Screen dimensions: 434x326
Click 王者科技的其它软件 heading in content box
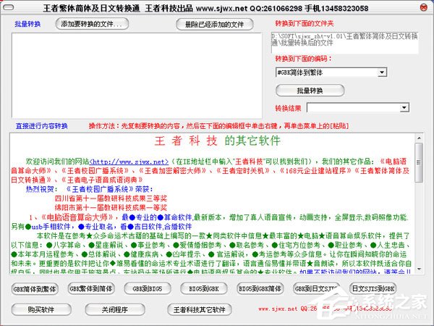(217, 141)
